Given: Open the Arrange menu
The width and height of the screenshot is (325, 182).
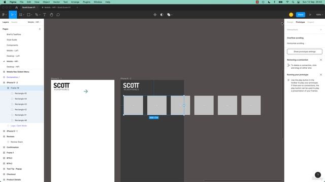Looking at the screenshot, I should click(x=75, y=2).
